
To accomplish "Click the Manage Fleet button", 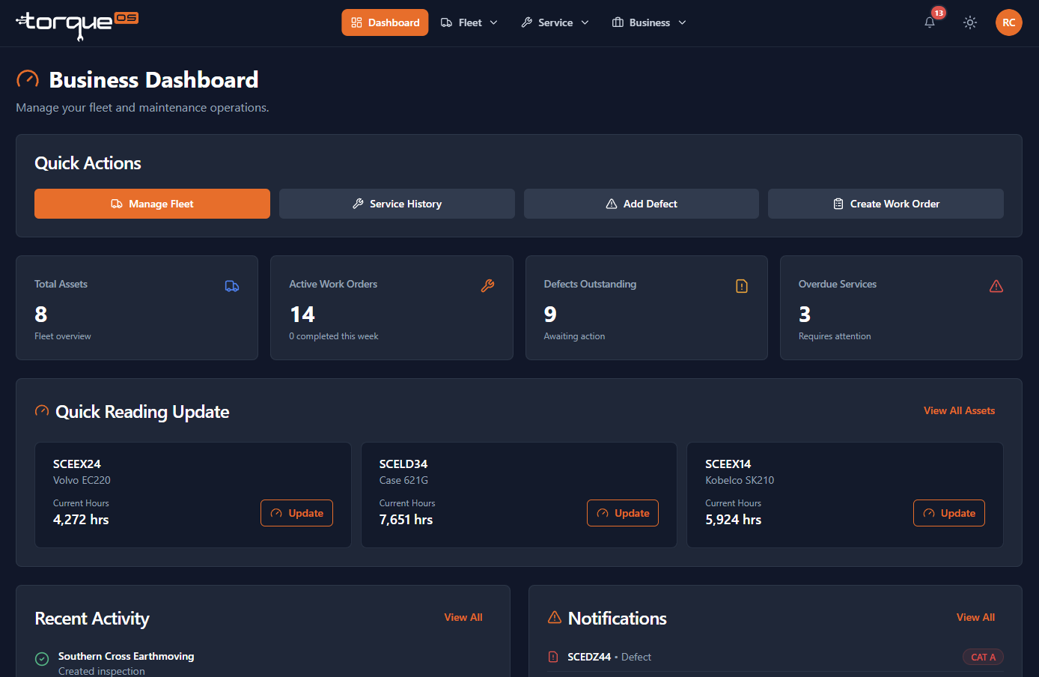I will point(152,204).
